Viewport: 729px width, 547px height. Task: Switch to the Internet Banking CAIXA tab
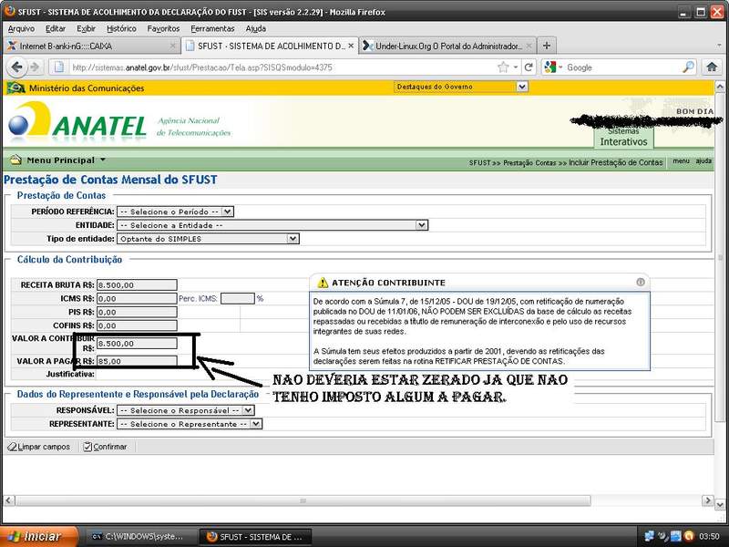point(90,46)
